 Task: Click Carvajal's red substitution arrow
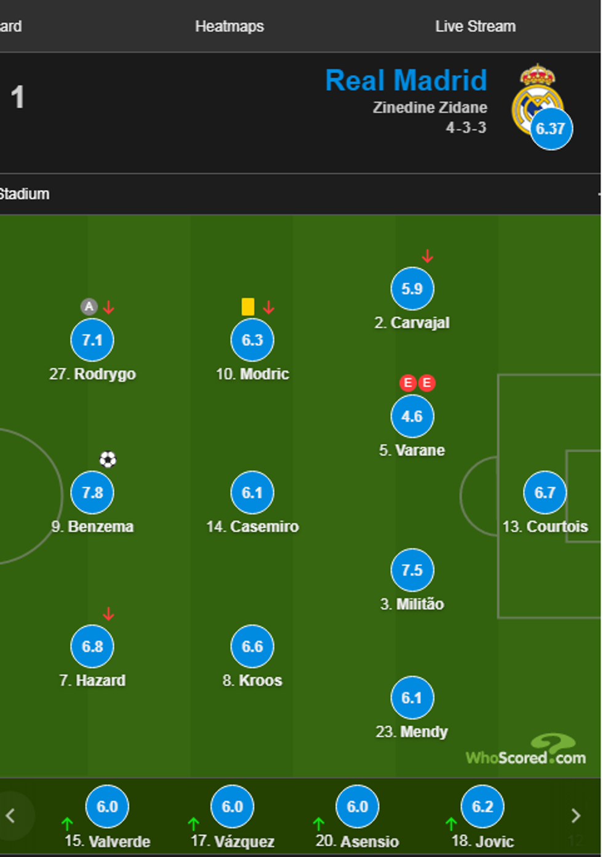point(428,256)
